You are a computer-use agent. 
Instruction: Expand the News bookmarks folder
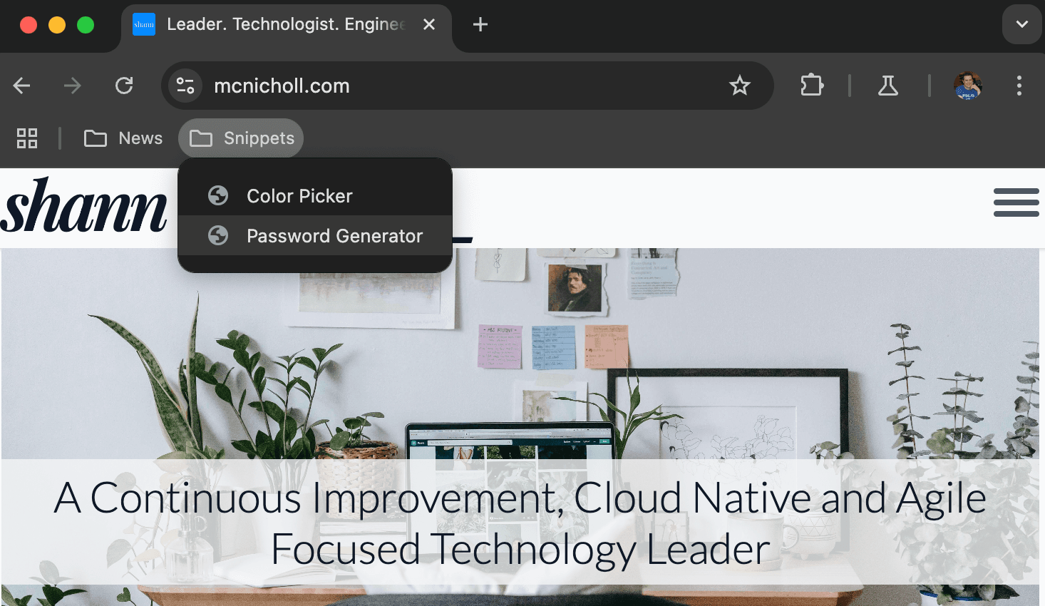coord(123,138)
